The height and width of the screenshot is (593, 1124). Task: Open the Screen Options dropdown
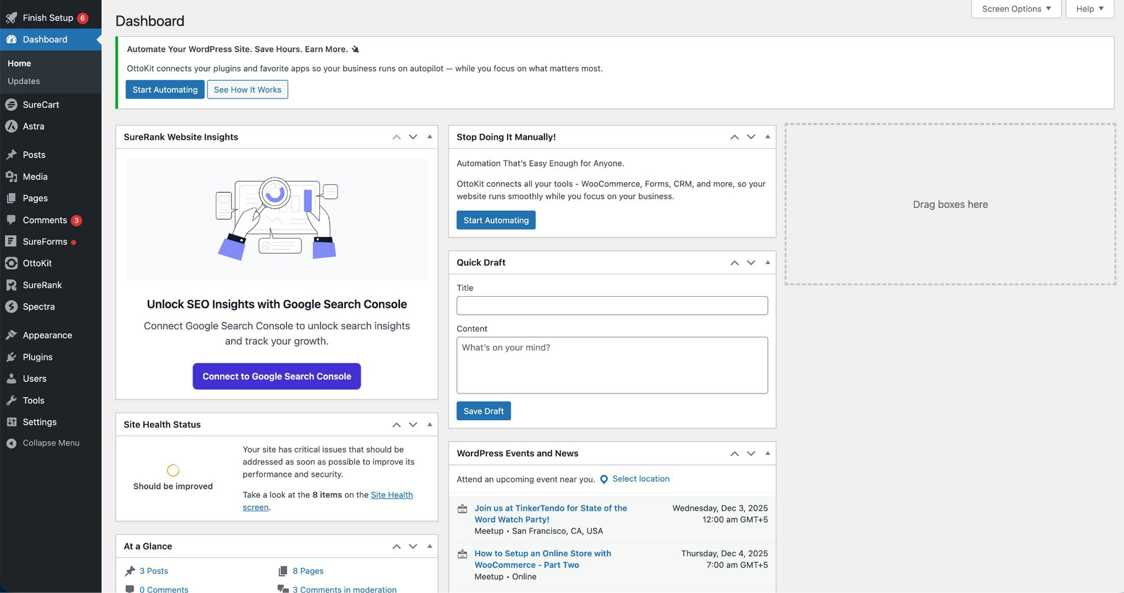point(1016,9)
